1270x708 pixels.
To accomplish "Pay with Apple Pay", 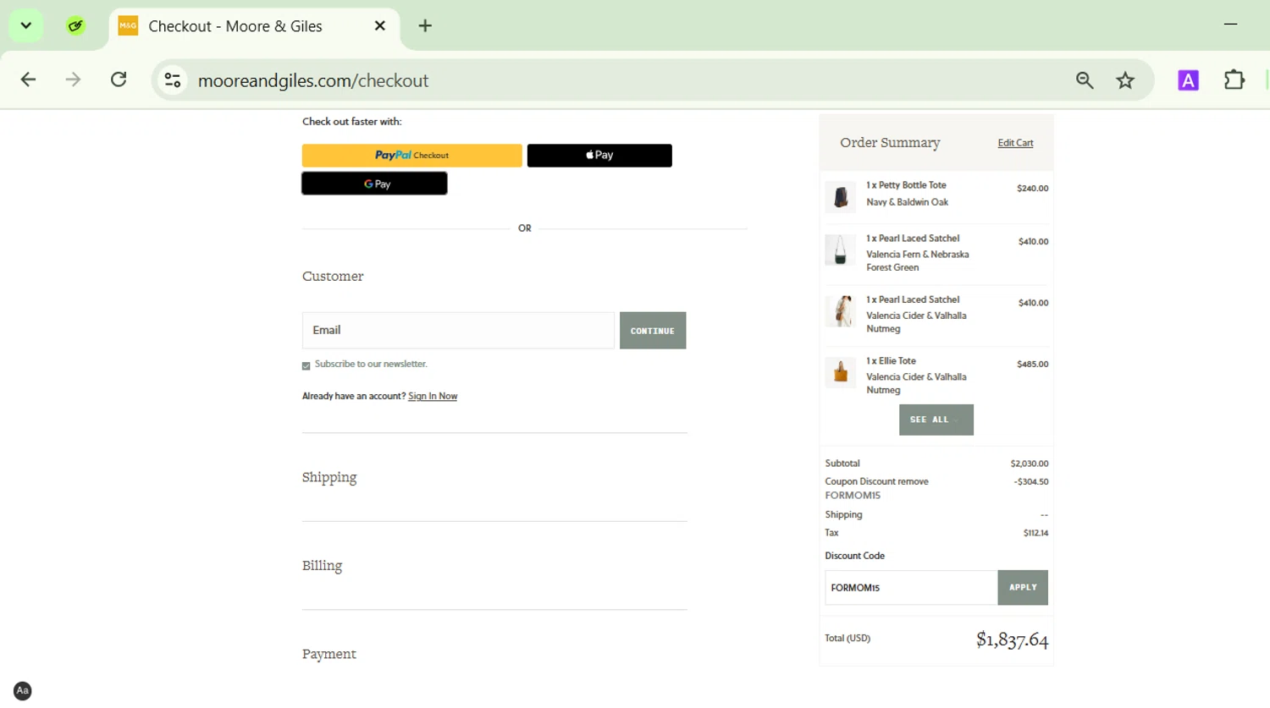I will click(599, 156).
